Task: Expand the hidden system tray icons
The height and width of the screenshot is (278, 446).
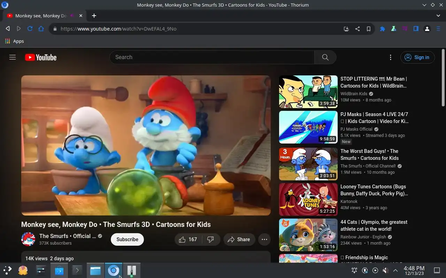Action: coord(395,270)
